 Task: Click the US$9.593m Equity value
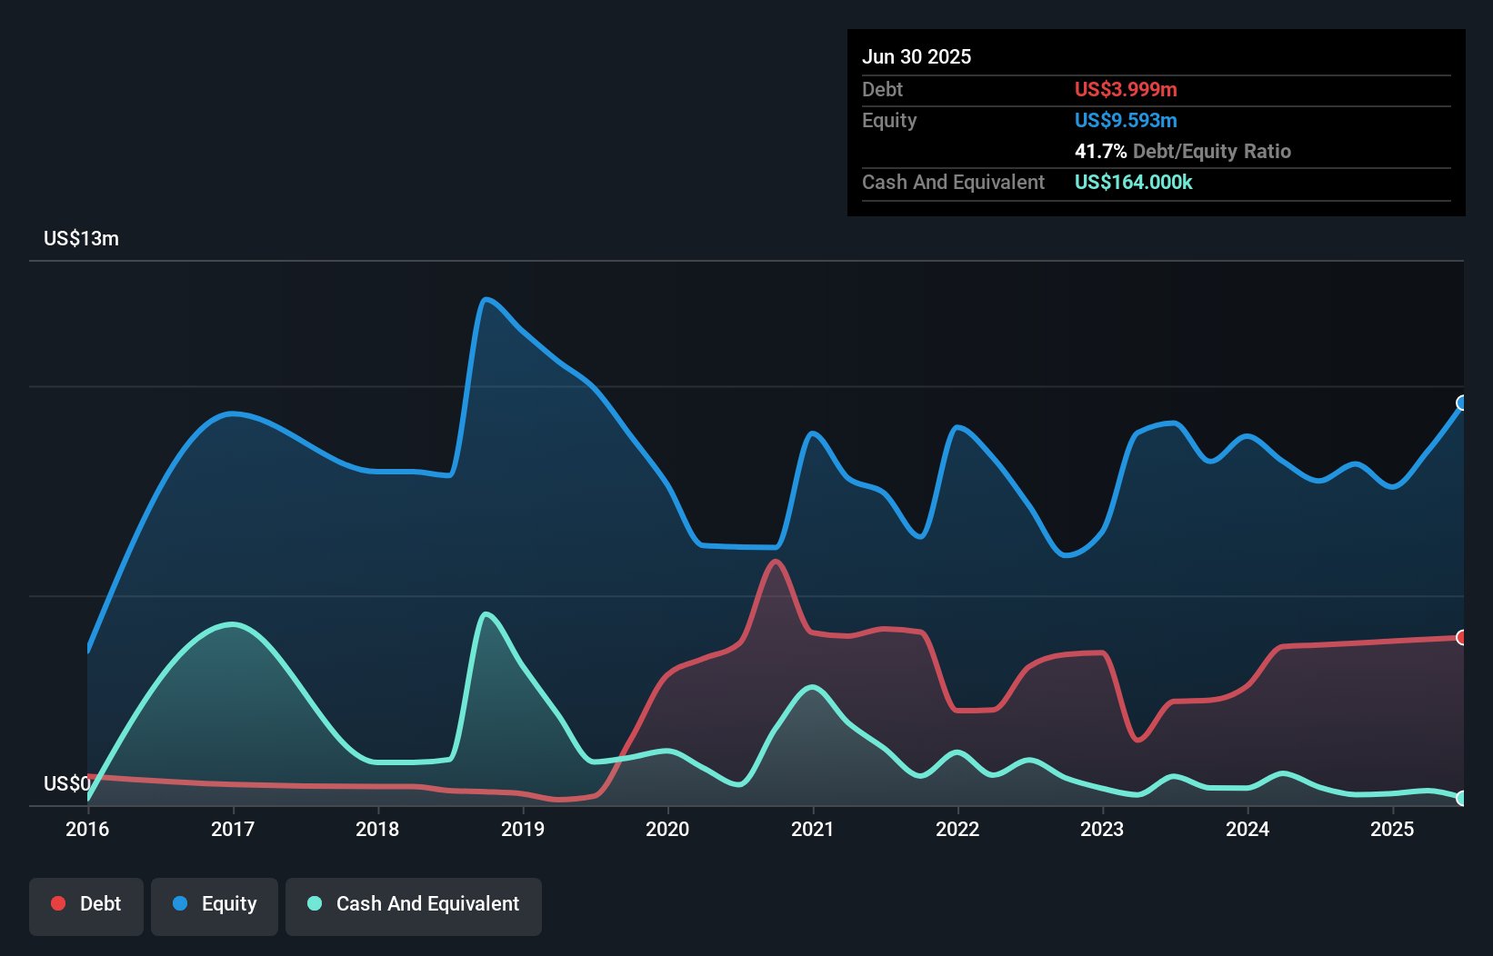tap(1126, 120)
